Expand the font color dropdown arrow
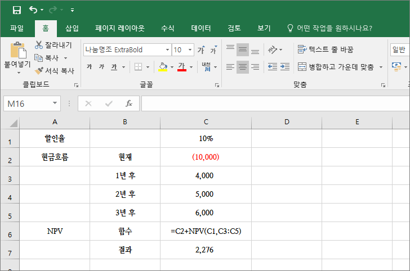 [191, 67]
